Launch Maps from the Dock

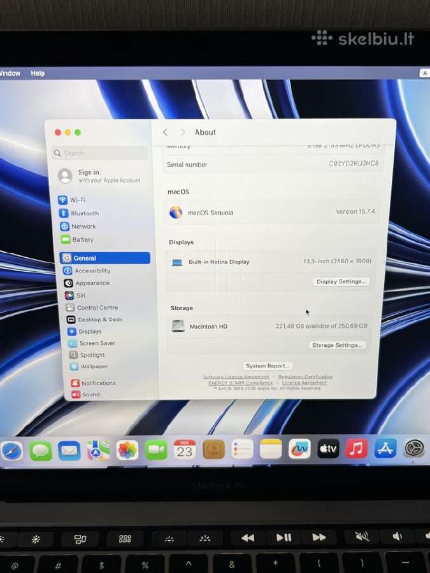[x=98, y=450]
